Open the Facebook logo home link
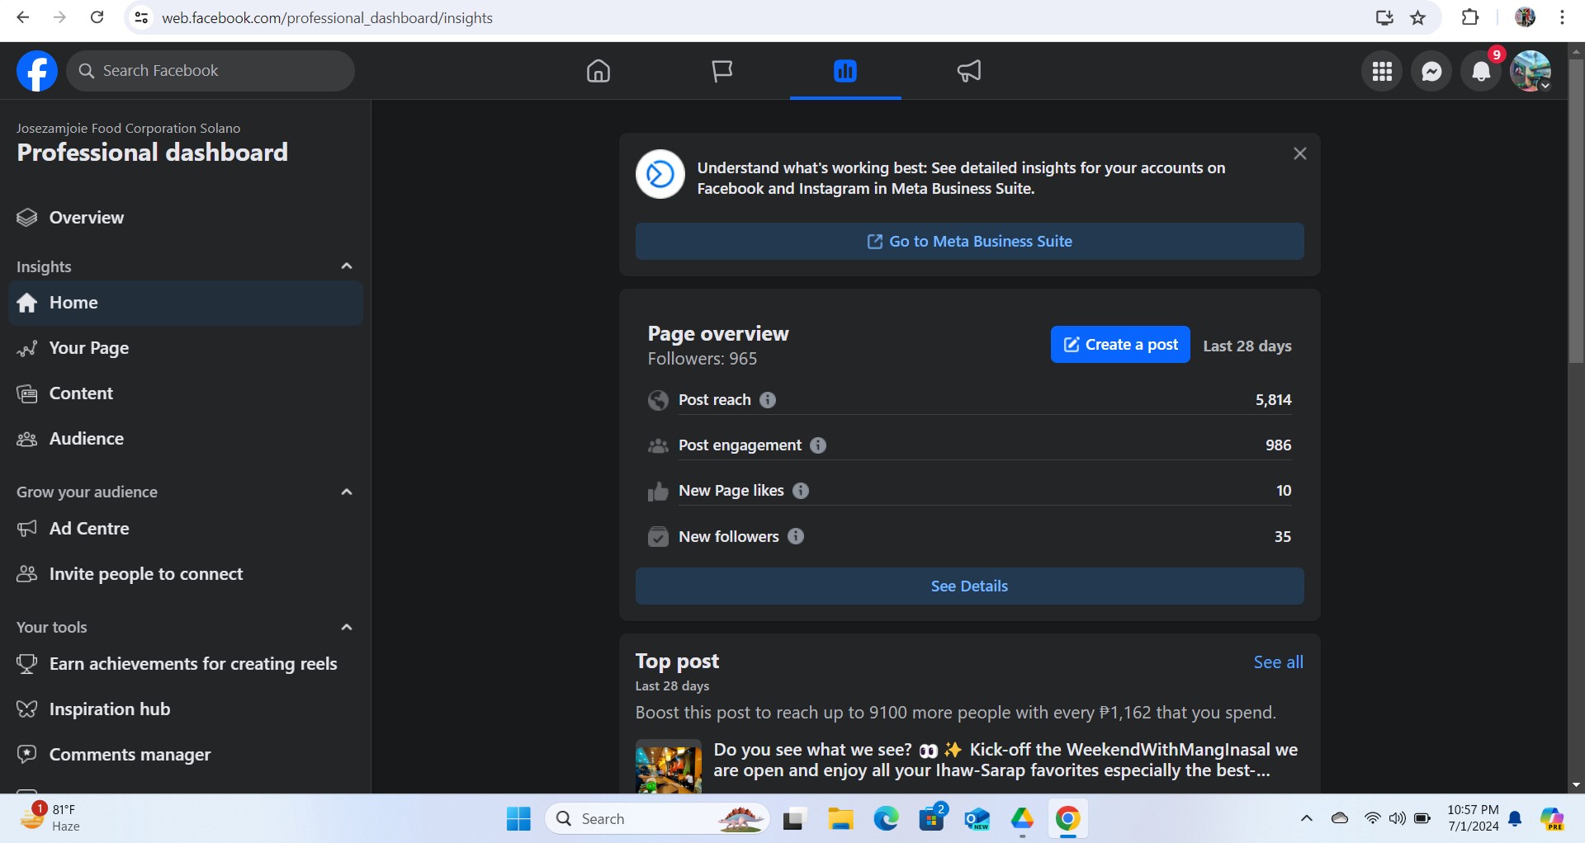This screenshot has width=1585, height=843. pos(37,71)
